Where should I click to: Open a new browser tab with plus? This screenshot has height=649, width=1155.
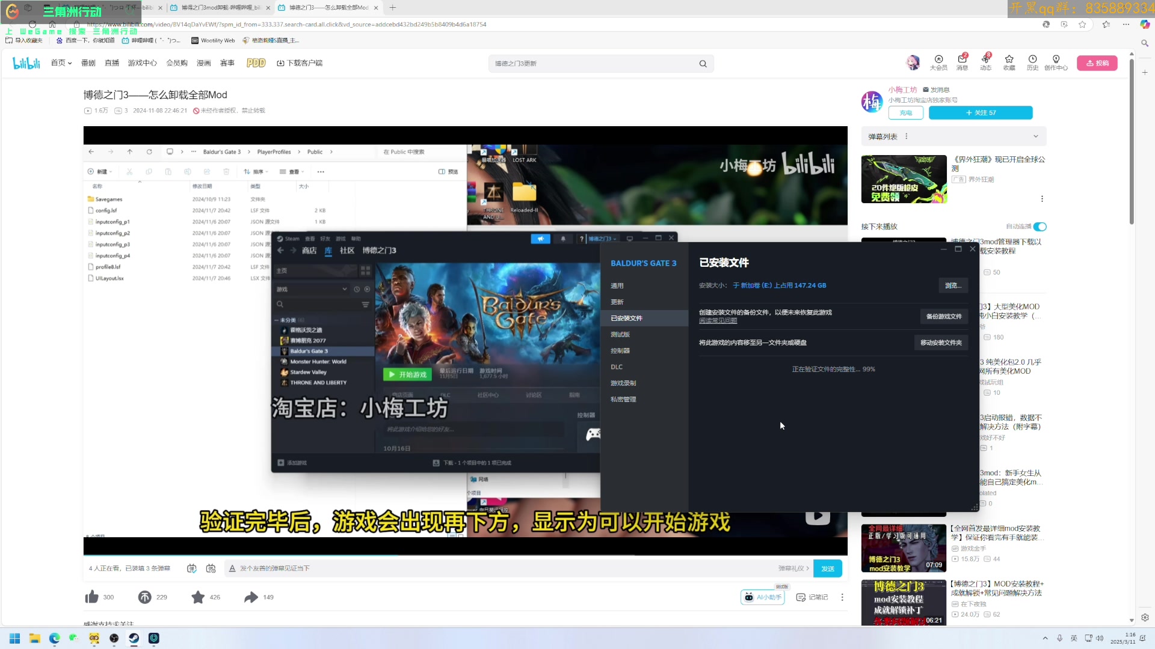click(393, 8)
